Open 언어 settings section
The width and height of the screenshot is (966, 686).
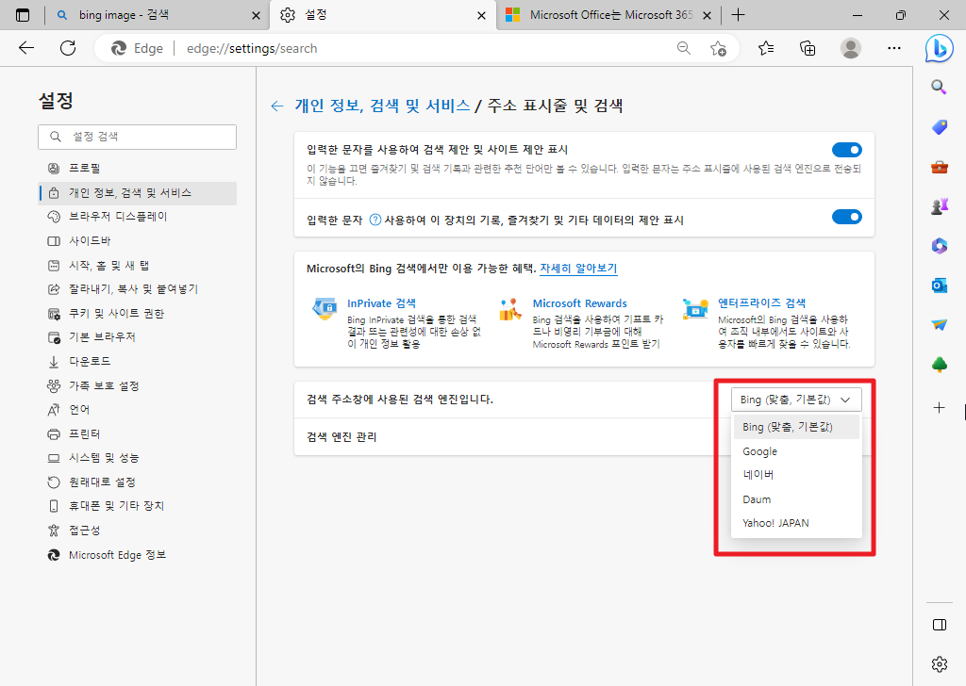click(x=138, y=409)
